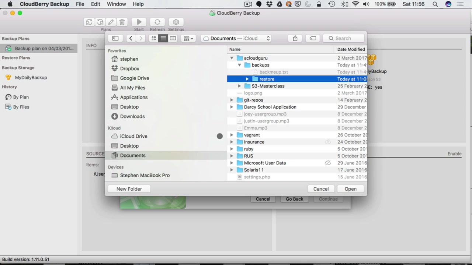Open history By Plan
The width and height of the screenshot is (472, 265).
(21, 97)
